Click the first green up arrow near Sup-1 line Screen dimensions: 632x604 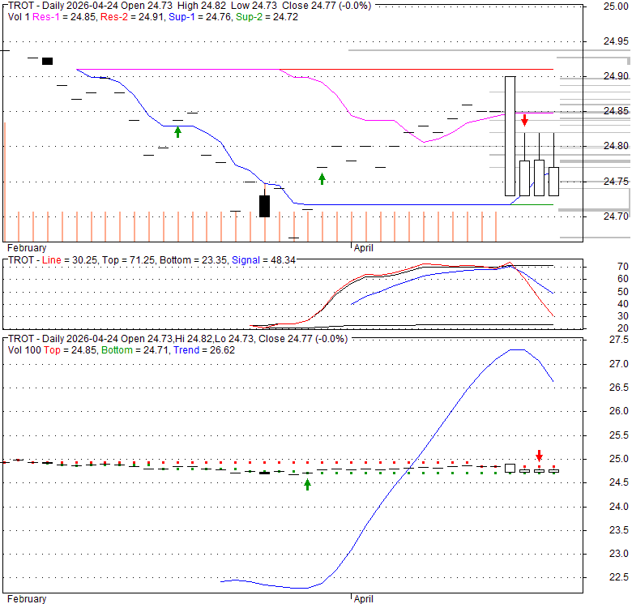point(177,131)
